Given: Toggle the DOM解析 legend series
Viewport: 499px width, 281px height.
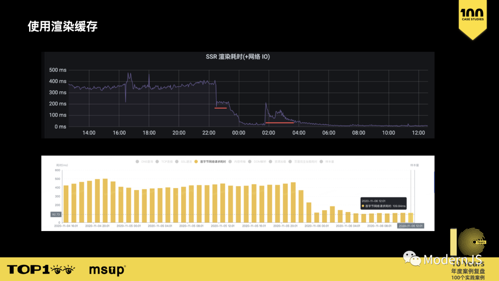Looking at the screenshot, I should pyautogui.click(x=257, y=162).
